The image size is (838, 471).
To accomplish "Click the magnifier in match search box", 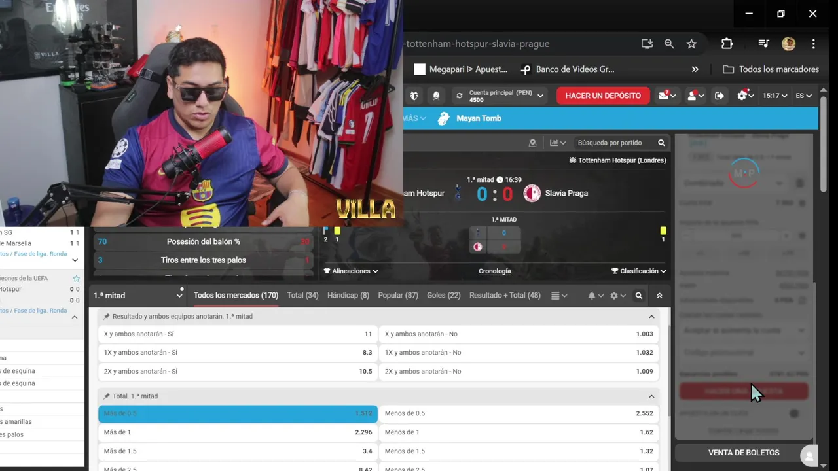I will click(x=661, y=143).
